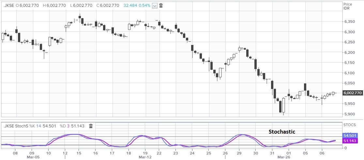
Task: Click the low value L 6,002.770
Action: tap(81, 5)
